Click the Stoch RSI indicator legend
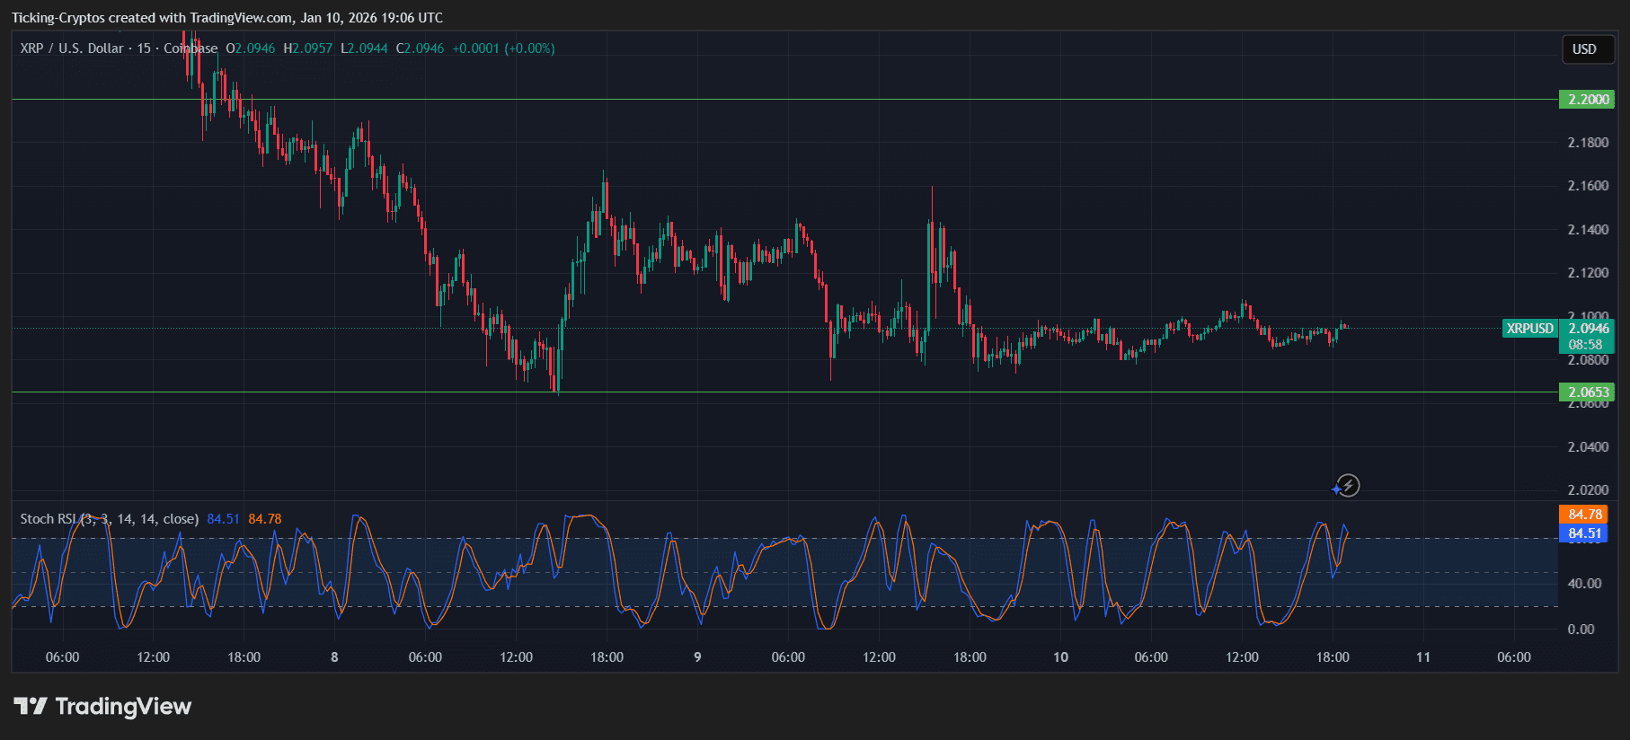 (108, 519)
